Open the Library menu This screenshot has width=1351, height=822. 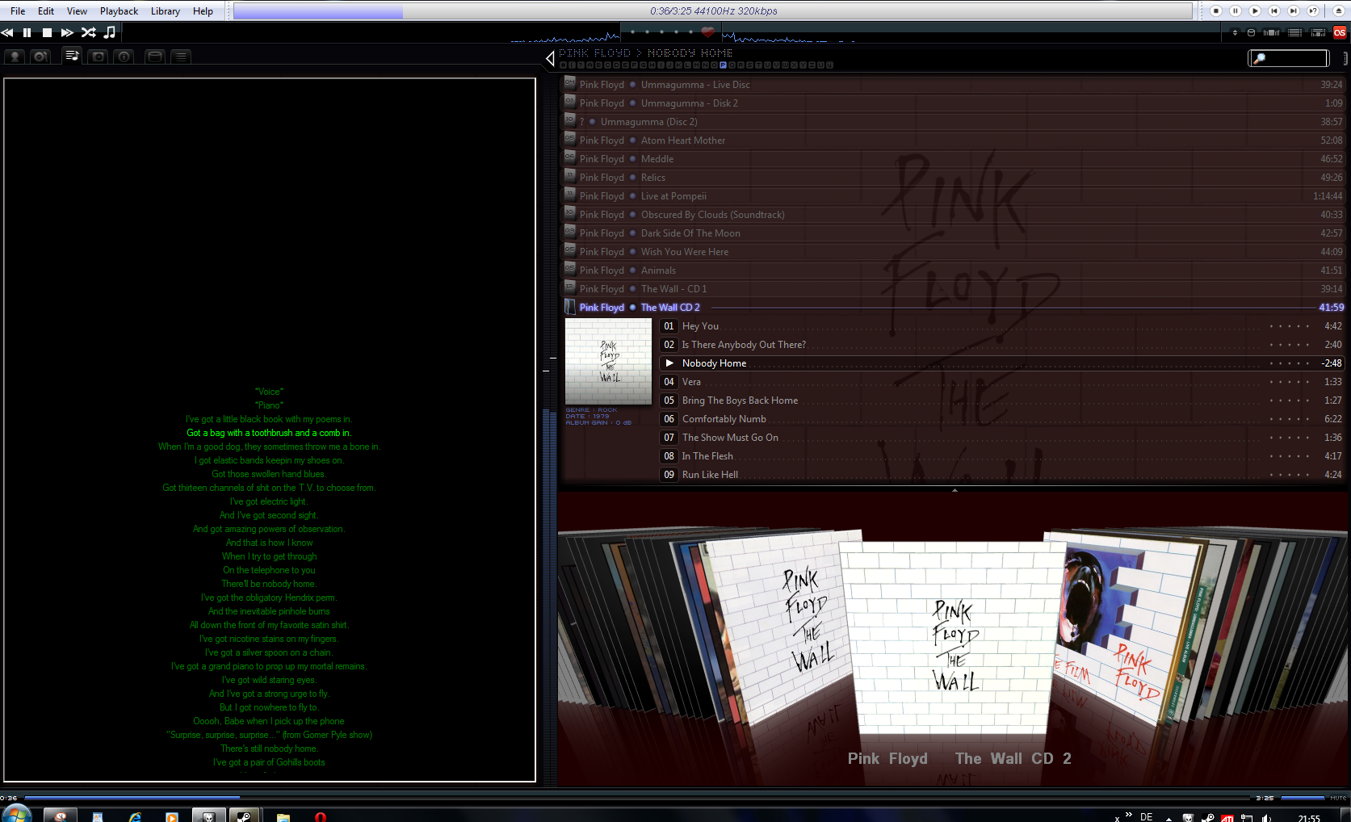[165, 10]
